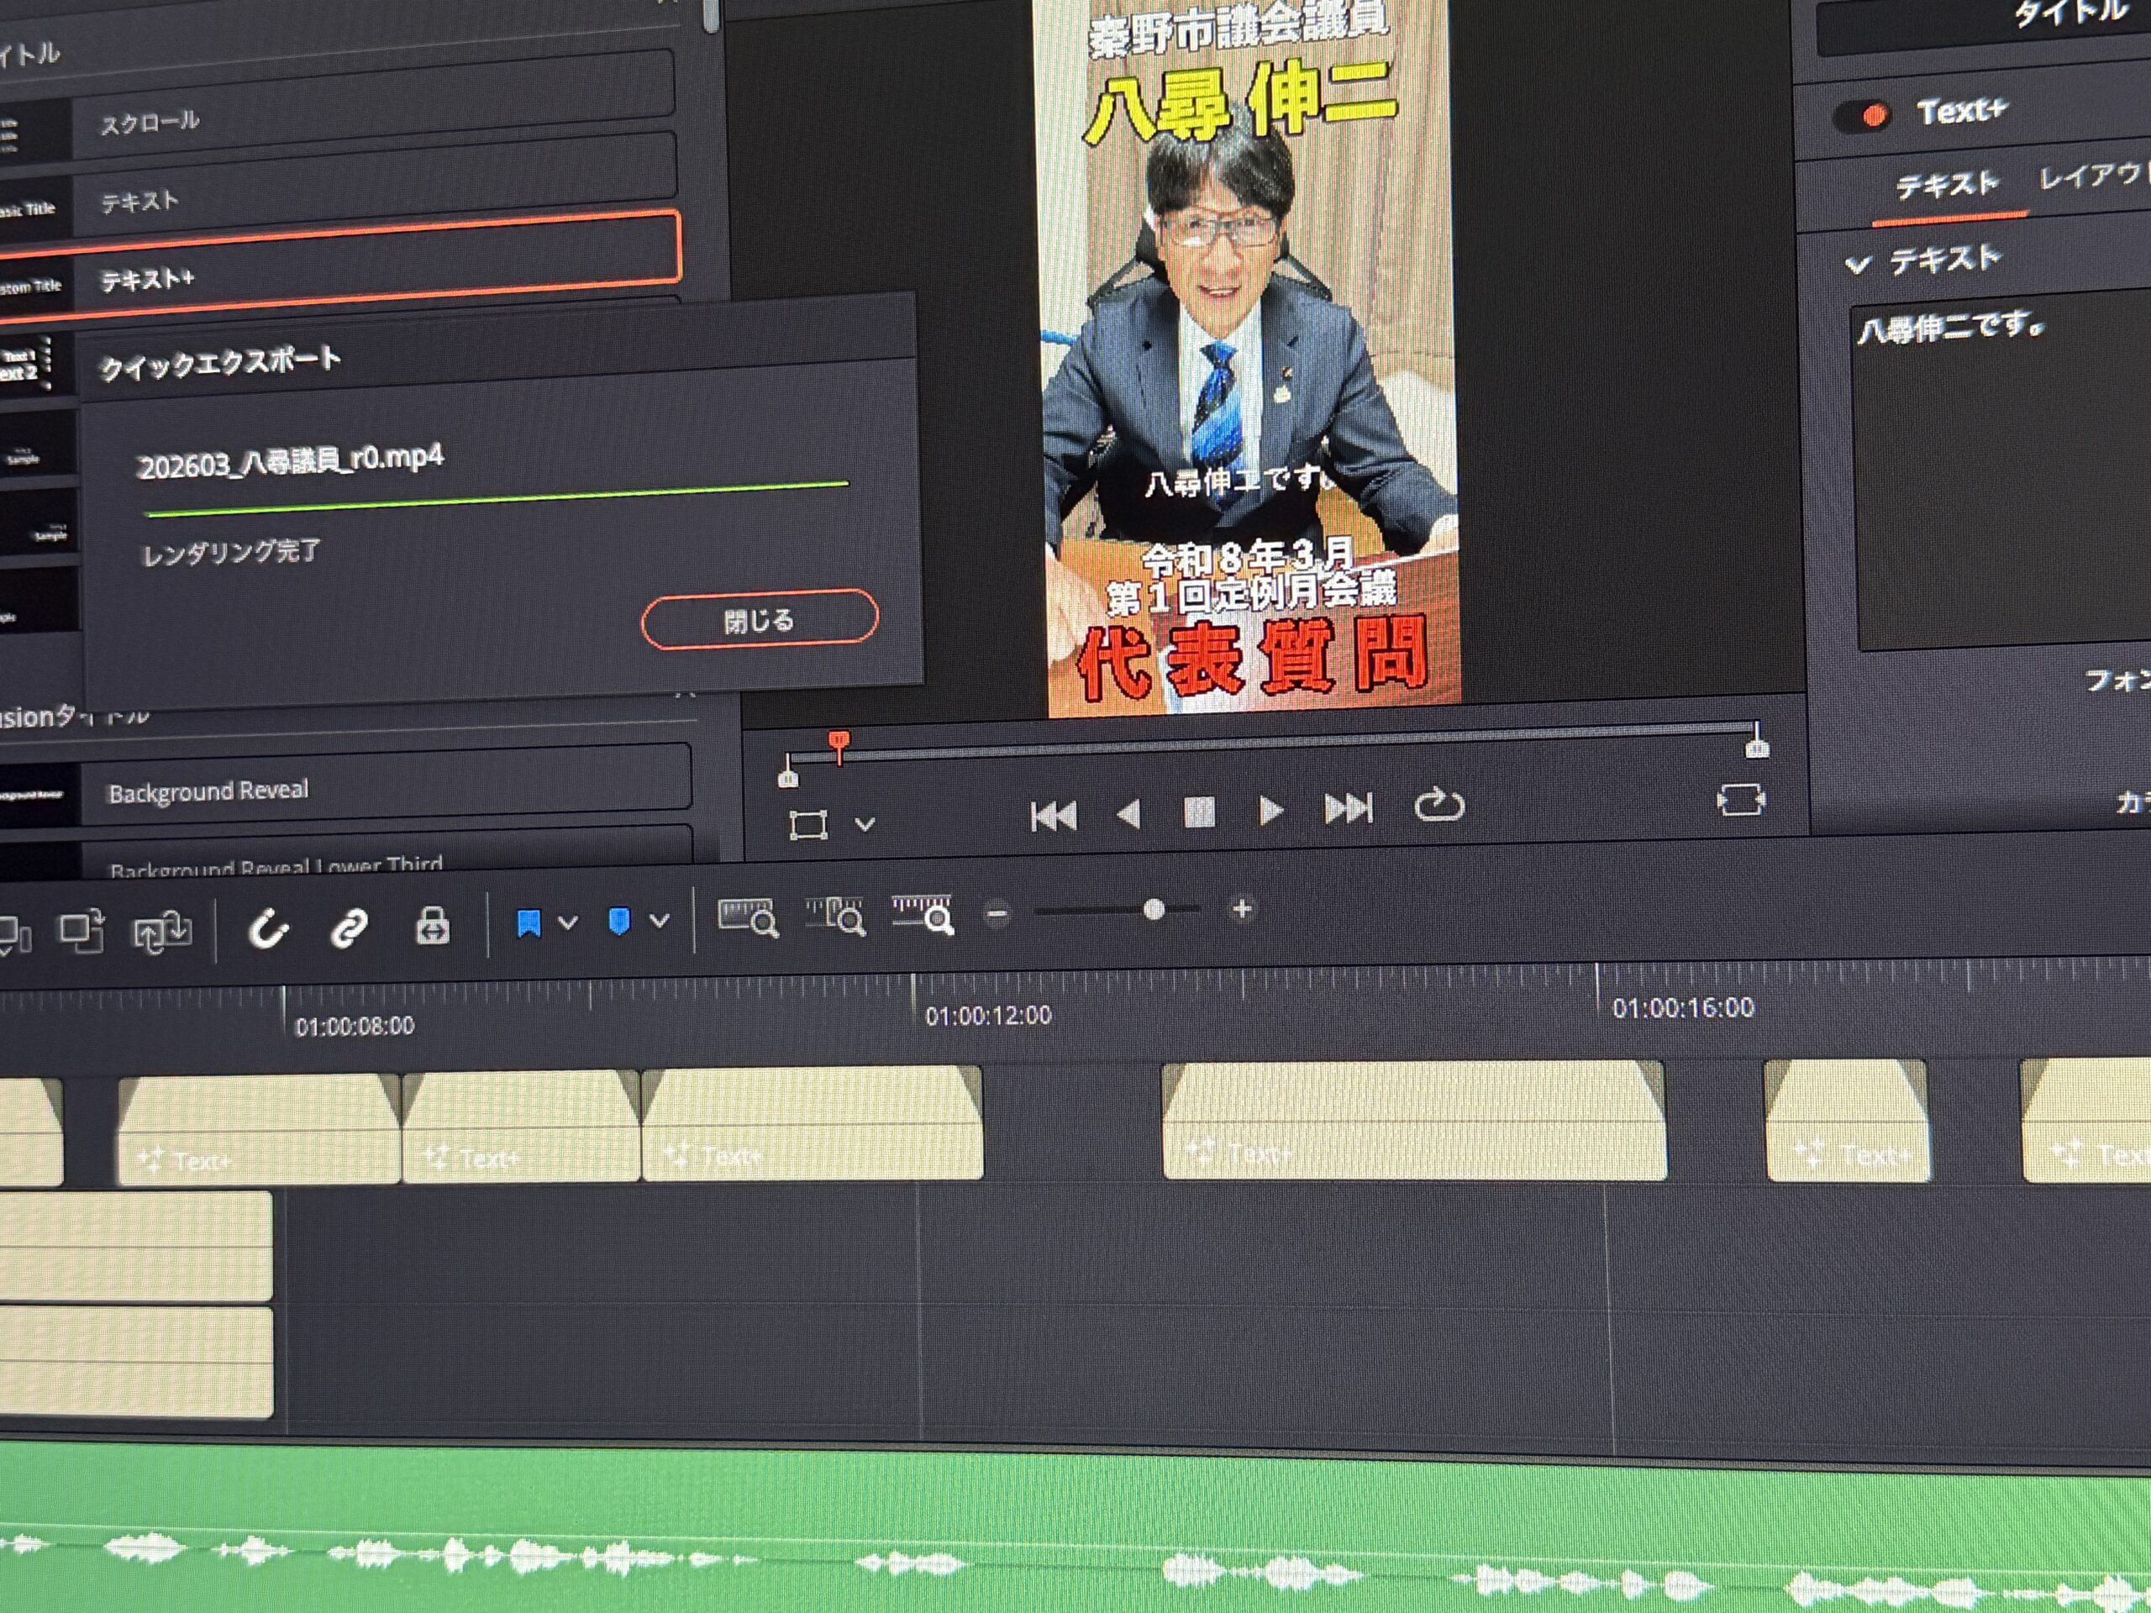Click the blue flag icon

(528, 922)
